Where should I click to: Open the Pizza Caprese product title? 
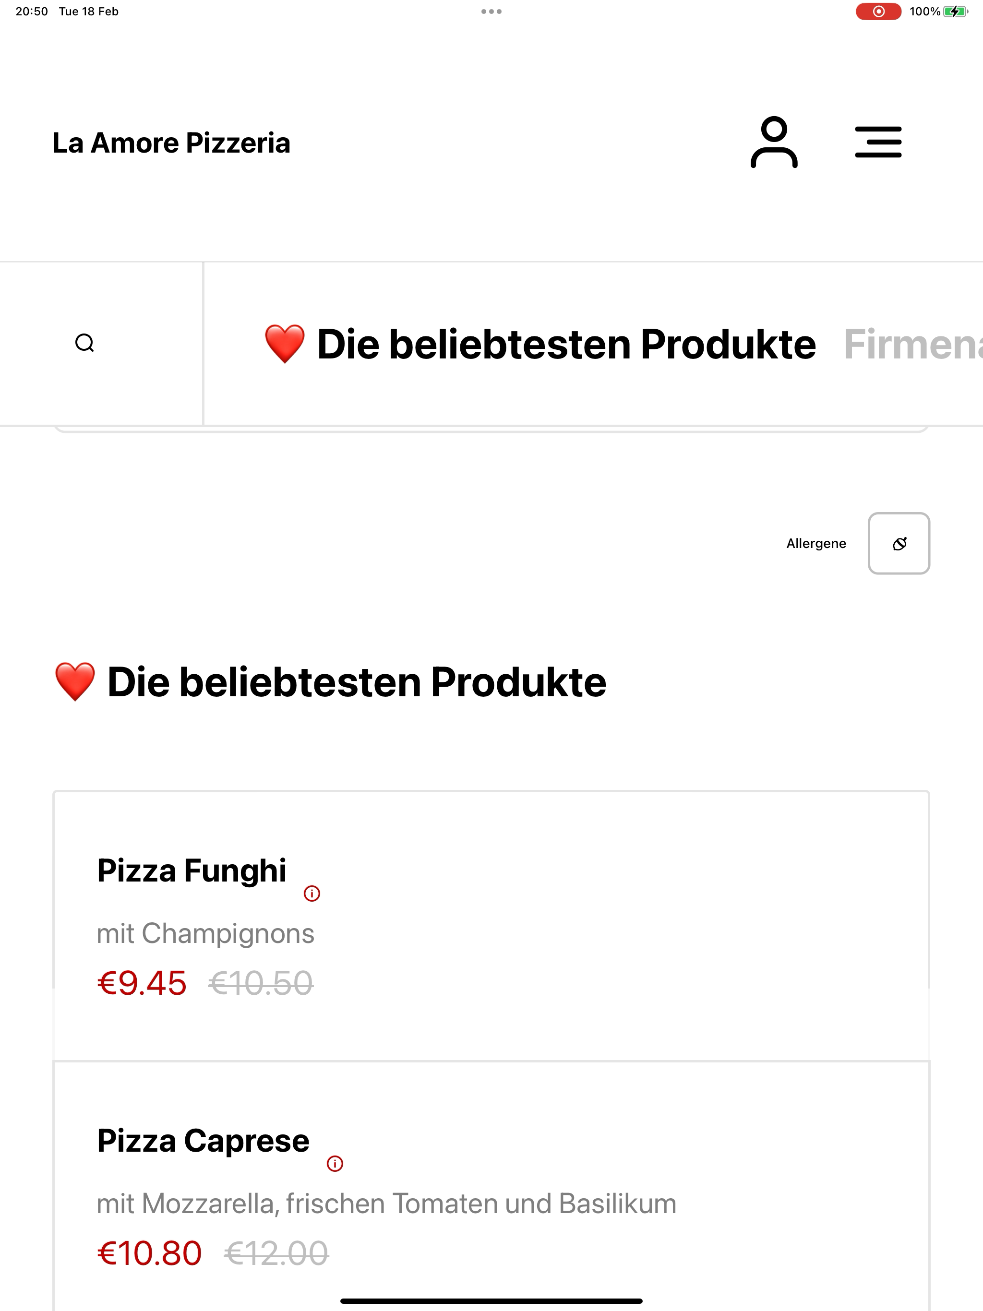coord(204,1141)
